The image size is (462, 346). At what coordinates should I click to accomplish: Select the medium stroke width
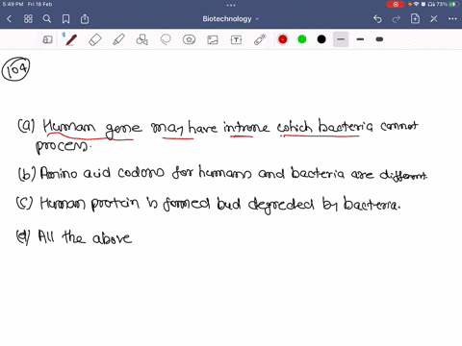pos(360,39)
